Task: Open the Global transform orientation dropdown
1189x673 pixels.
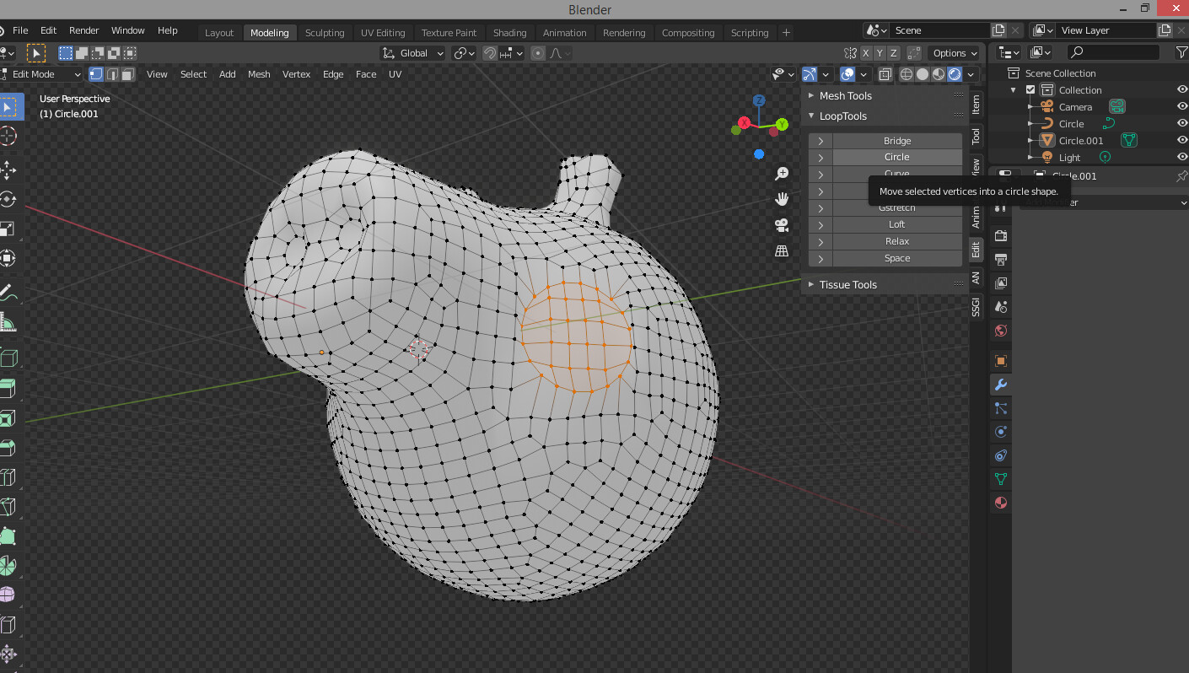Action: coord(412,52)
